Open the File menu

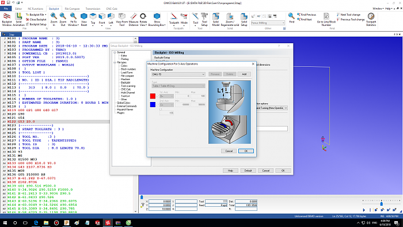(6, 9)
